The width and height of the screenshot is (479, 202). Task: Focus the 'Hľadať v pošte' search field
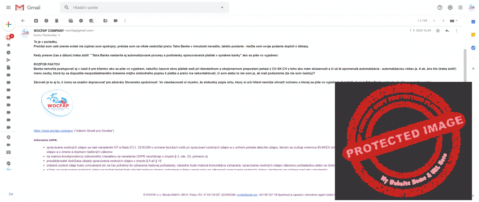click(144, 7)
